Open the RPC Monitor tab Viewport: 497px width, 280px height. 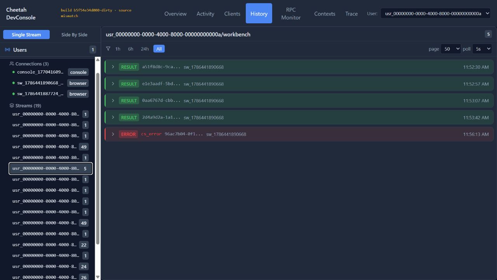click(291, 14)
